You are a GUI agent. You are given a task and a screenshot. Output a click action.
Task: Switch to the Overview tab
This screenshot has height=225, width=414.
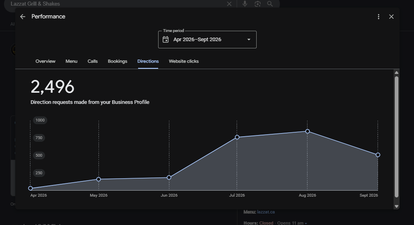click(x=45, y=61)
